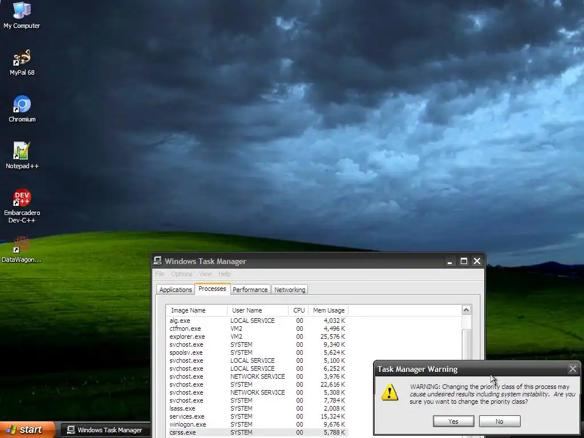Select the DataWagon desktop shortcut

(x=22, y=249)
